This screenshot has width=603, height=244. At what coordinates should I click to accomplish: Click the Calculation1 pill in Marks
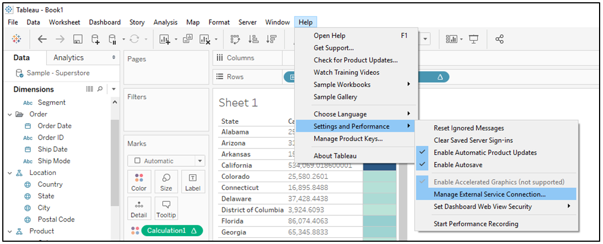(171, 231)
